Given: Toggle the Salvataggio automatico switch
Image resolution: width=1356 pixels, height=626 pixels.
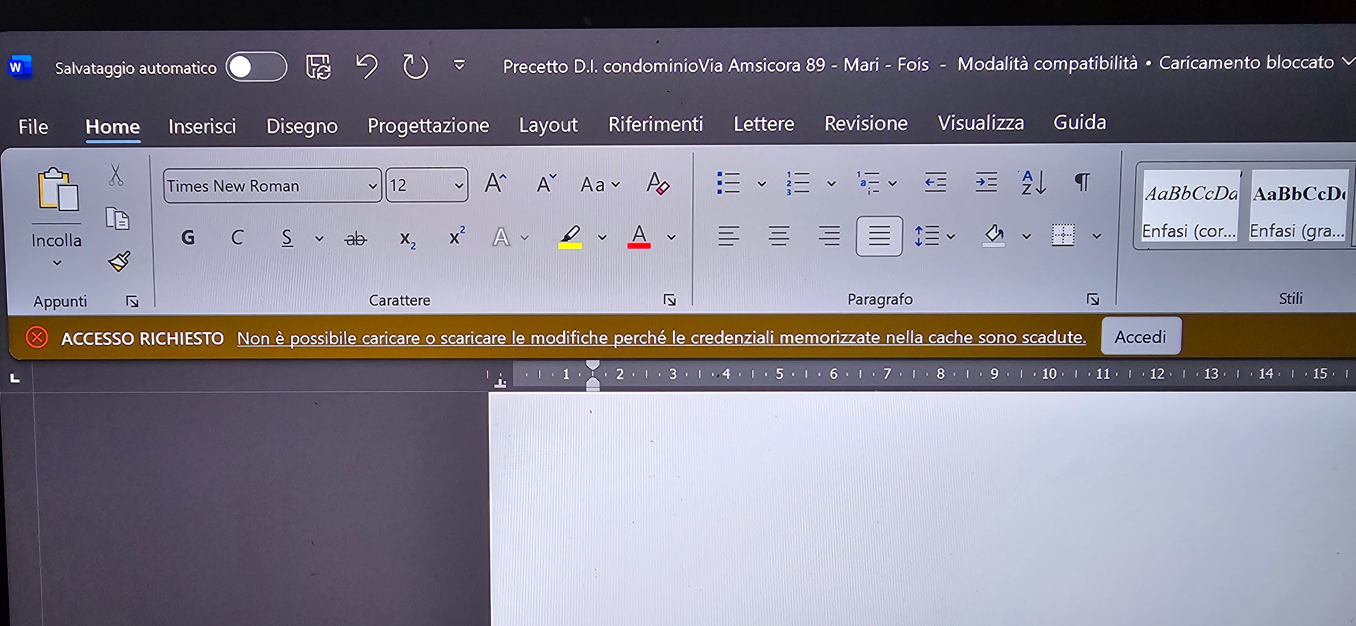Looking at the screenshot, I should 256,67.
